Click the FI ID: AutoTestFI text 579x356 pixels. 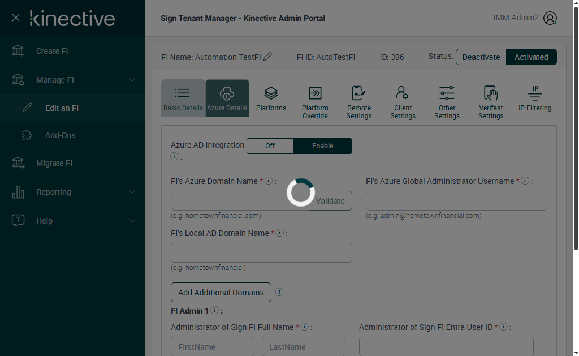(326, 57)
